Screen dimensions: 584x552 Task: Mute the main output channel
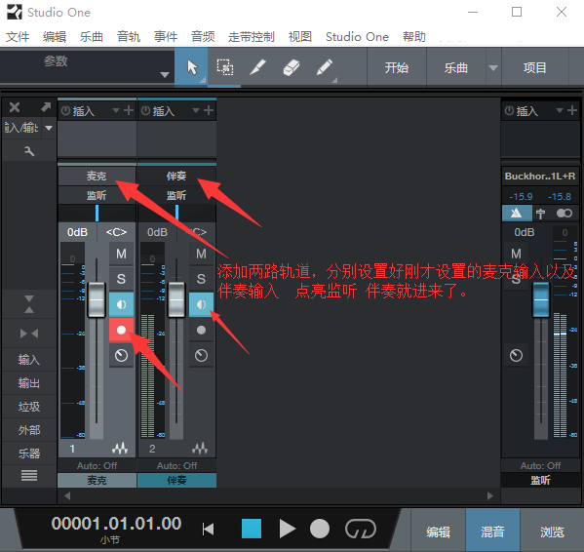tap(516, 254)
